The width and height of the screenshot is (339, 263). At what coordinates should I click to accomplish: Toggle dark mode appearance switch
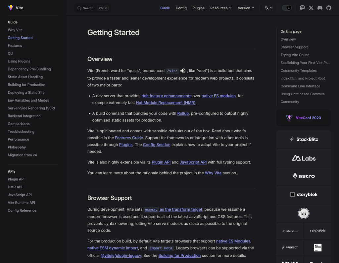point(287,8)
